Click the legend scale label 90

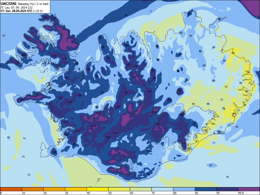click(197, 193)
